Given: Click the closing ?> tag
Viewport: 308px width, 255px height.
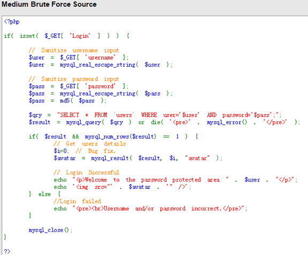Looking at the screenshot, I should point(7,251).
